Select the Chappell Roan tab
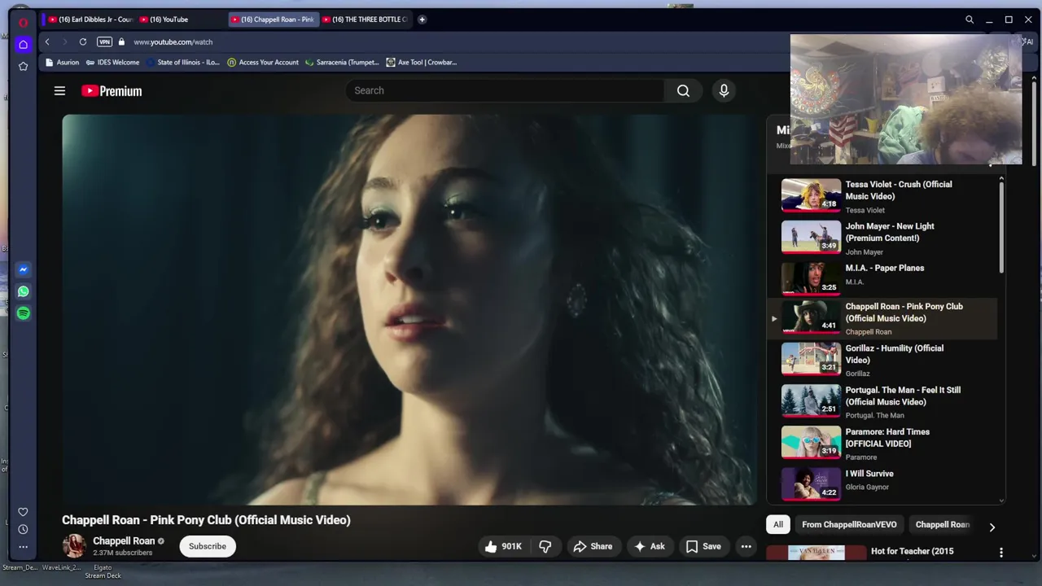Image resolution: width=1042 pixels, height=586 pixels. coord(273,20)
